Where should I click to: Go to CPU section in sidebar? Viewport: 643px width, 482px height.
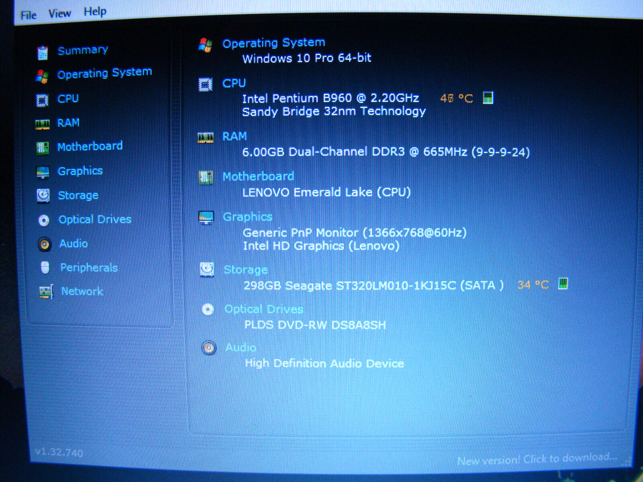68,98
